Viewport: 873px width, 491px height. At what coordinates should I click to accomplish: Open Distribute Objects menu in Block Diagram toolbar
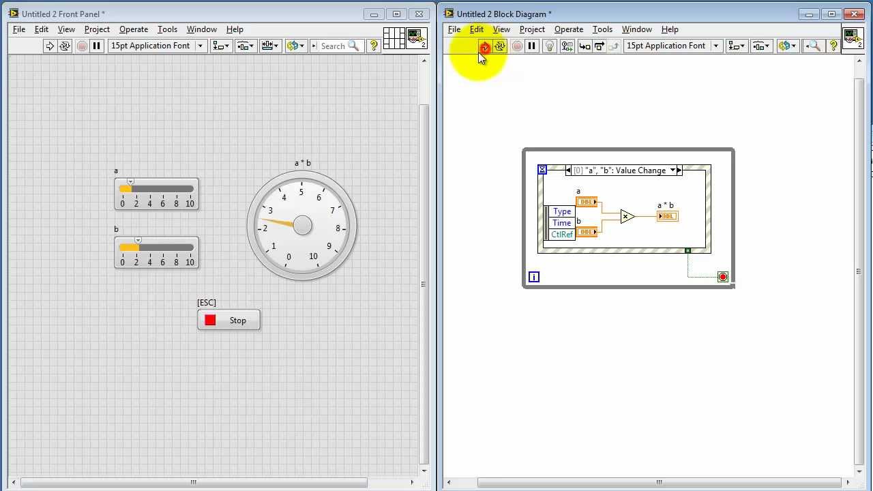point(760,46)
